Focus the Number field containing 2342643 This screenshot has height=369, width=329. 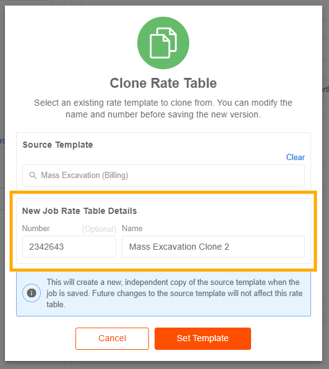point(69,247)
